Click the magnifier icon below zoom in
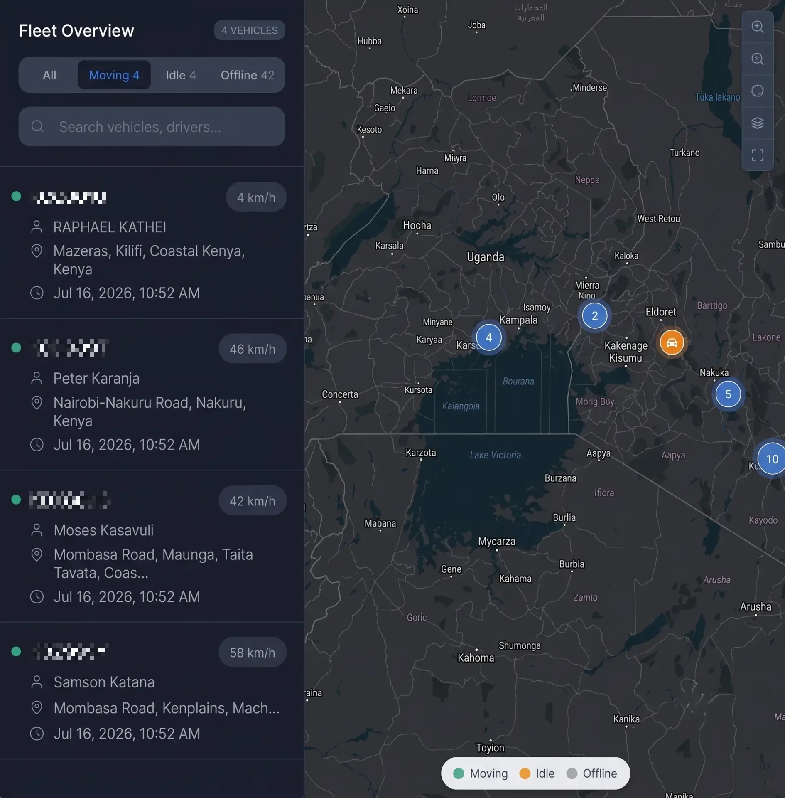Image resolution: width=785 pixels, height=798 pixels. pos(757,59)
